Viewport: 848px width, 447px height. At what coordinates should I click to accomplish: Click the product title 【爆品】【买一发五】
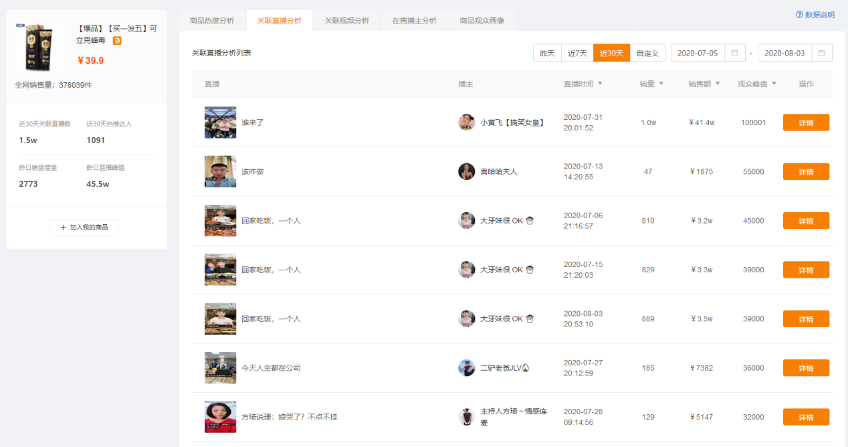tap(116, 35)
